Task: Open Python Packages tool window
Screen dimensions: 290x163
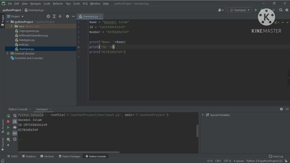Action: pos(69,156)
